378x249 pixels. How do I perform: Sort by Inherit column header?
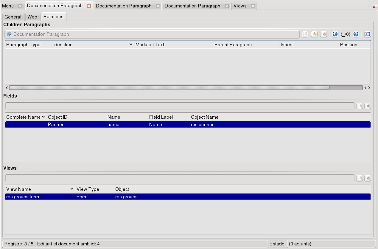coord(287,45)
